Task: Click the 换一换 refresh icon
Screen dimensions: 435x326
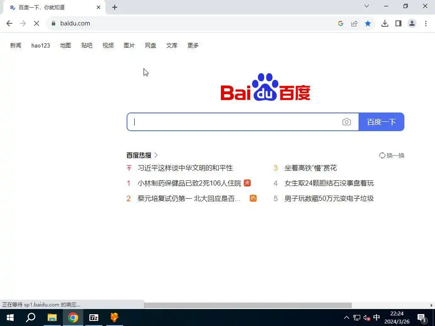Action: point(382,155)
